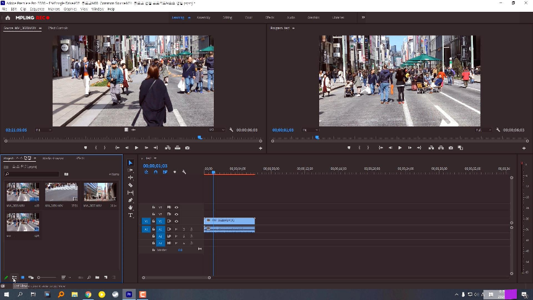
Task: Open the sort icons dropdown in project panel
Action: 64,278
